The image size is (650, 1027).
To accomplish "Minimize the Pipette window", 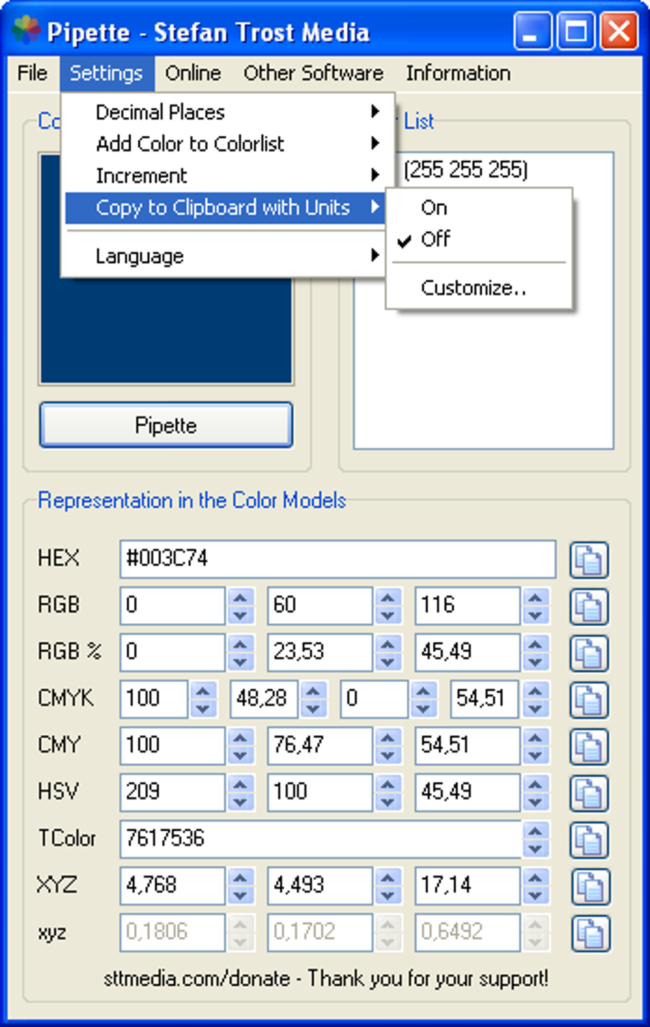I will (533, 31).
